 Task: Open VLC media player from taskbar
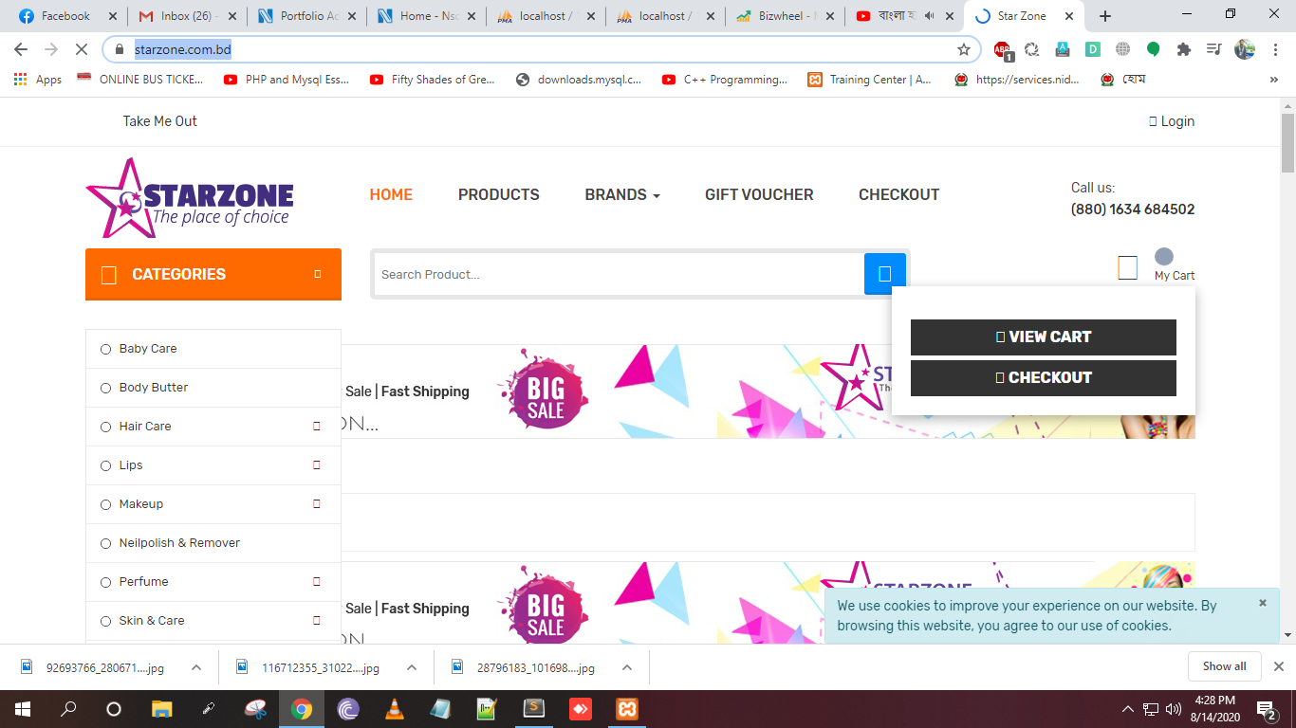(394, 708)
